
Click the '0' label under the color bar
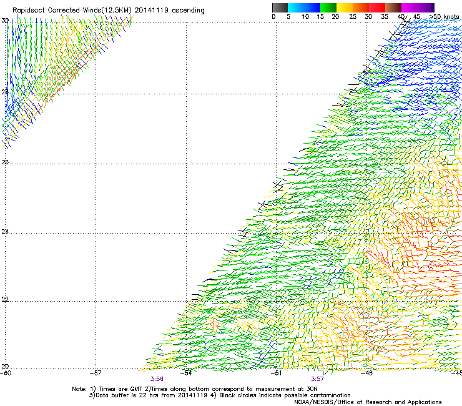273,16
